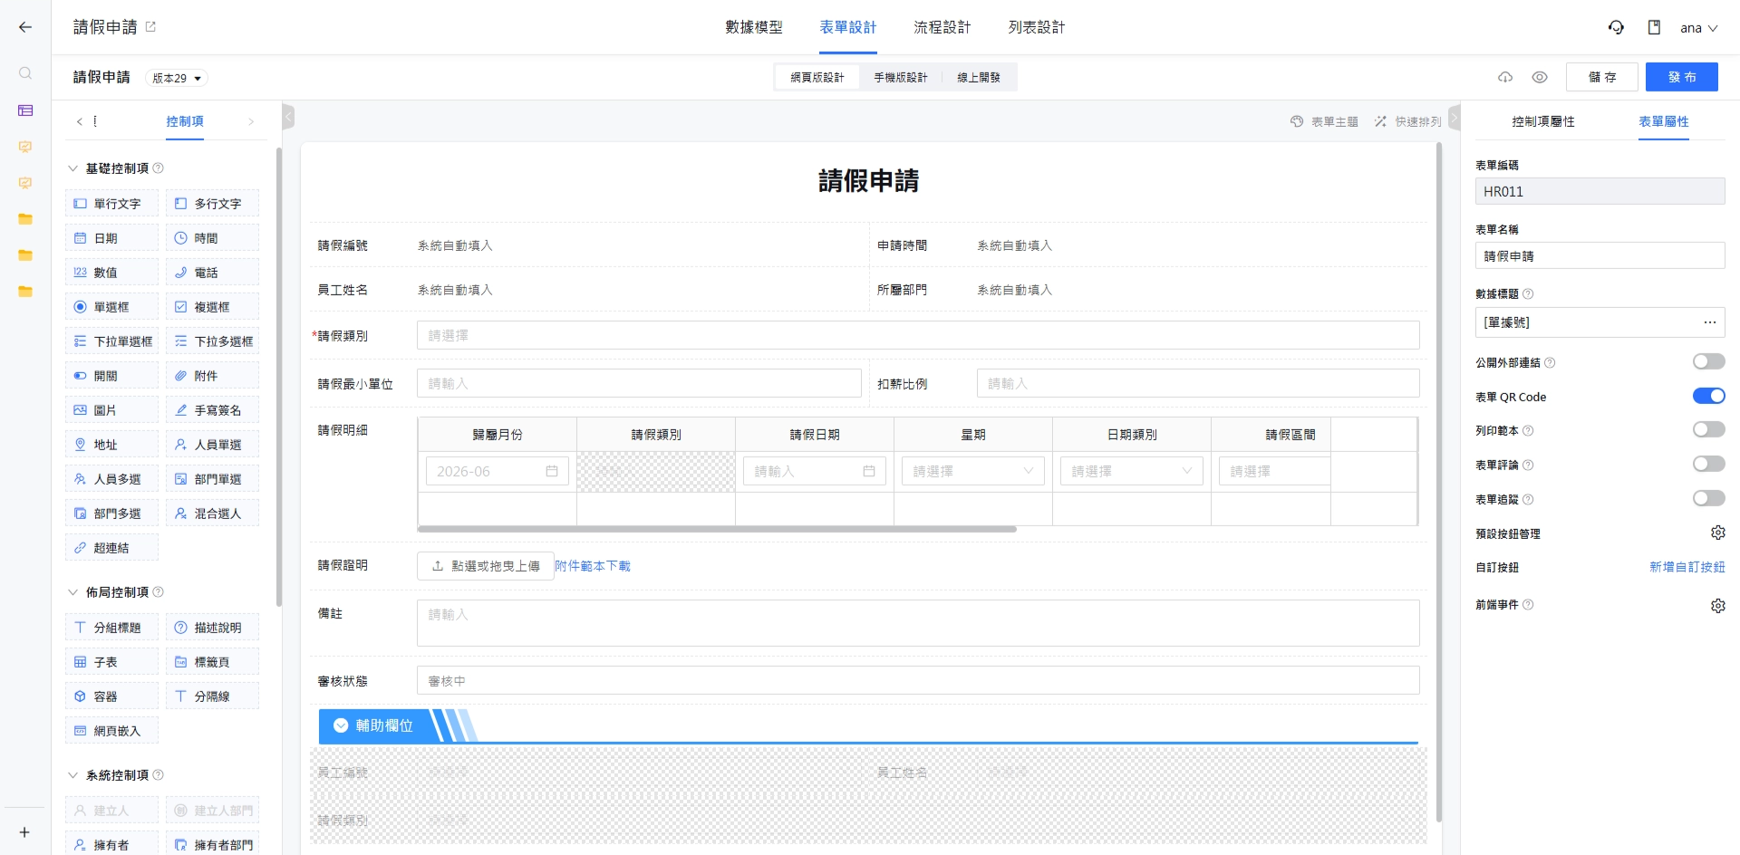Open 數據標題 ellipsis options

[x=1709, y=322]
